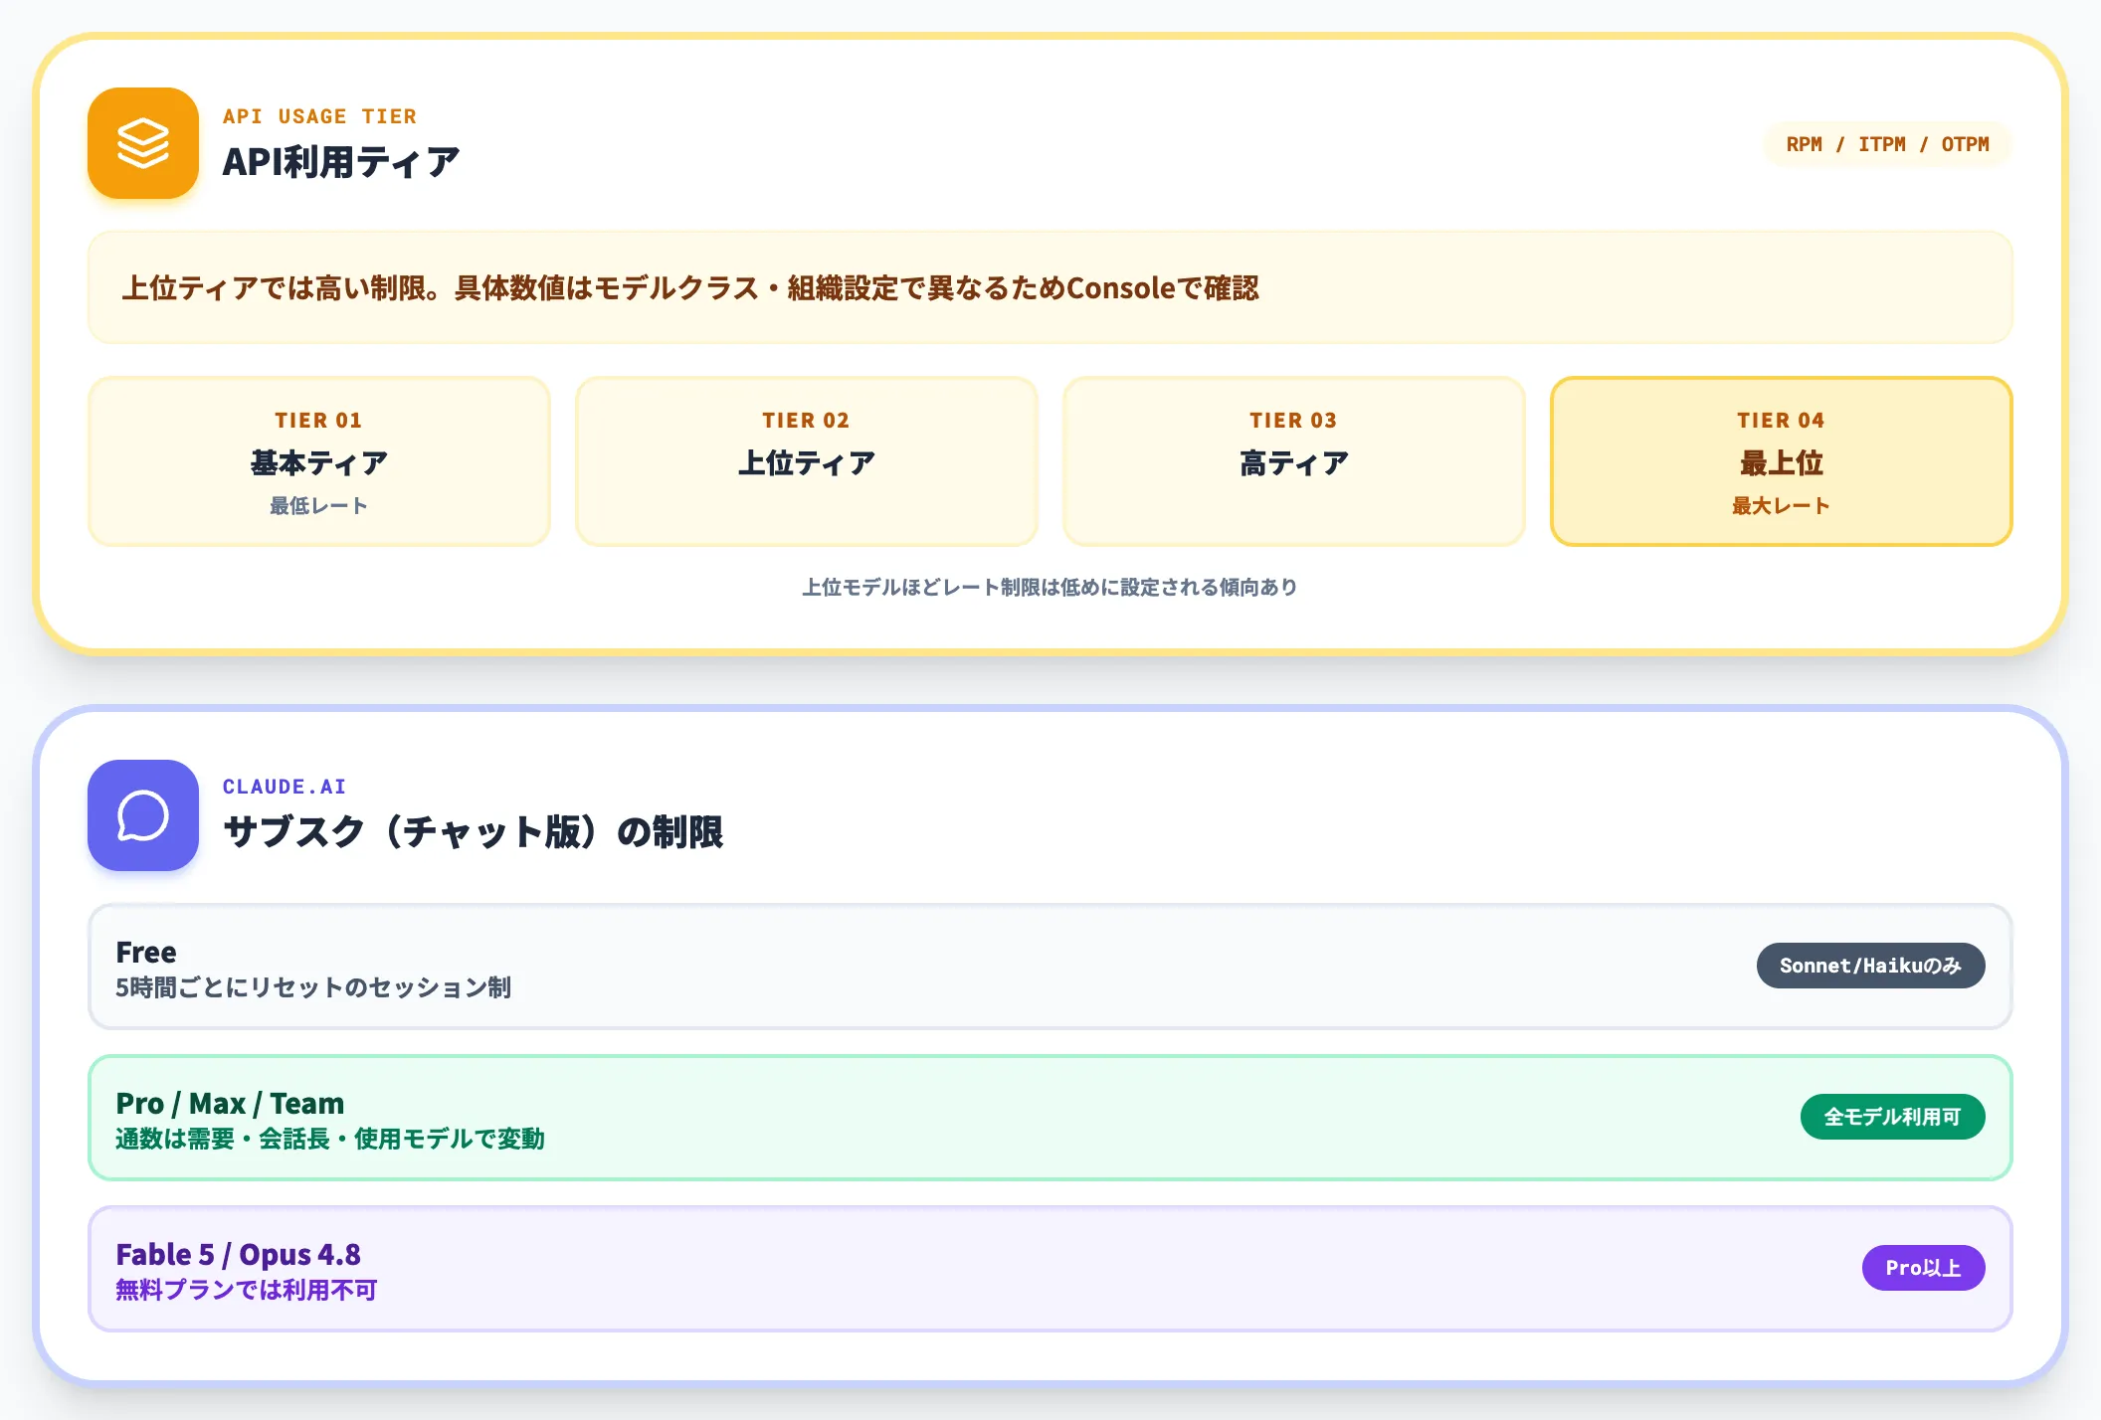Viewport: 2101px width, 1420px height.
Task: Click the RPM / ITPM / OTPM badge
Action: (x=1887, y=144)
